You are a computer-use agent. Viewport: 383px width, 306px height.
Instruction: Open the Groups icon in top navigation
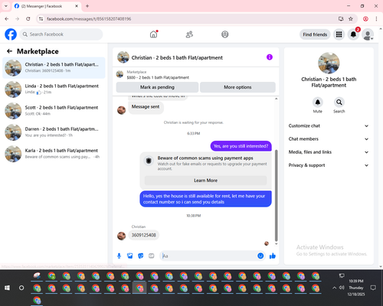pyautogui.click(x=225, y=34)
